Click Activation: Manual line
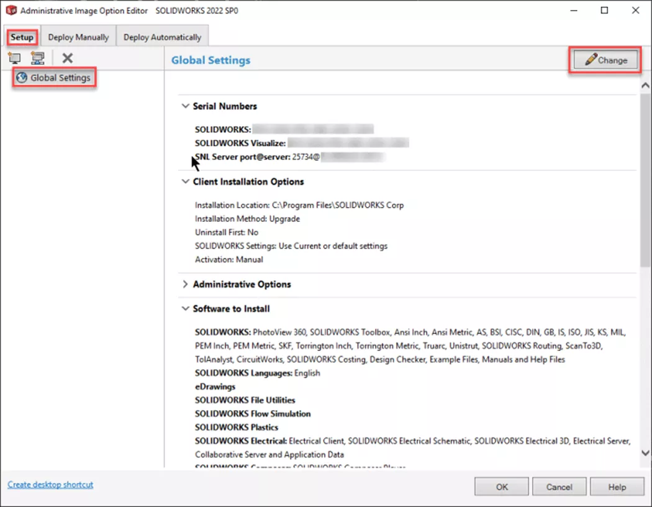This screenshot has height=507, width=652. (x=229, y=260)
